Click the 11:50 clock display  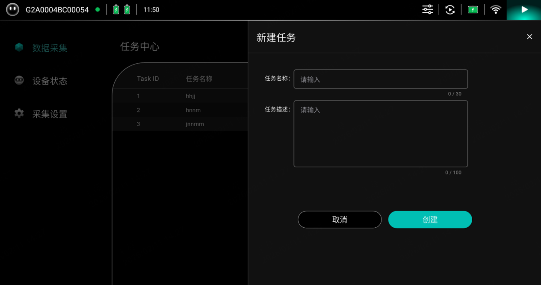click(151, 10)
